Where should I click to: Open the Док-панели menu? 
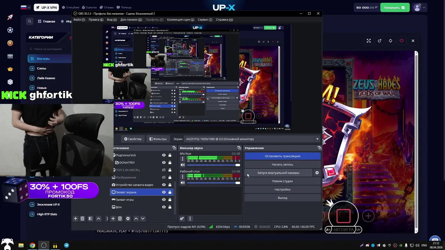coord(131,19)
